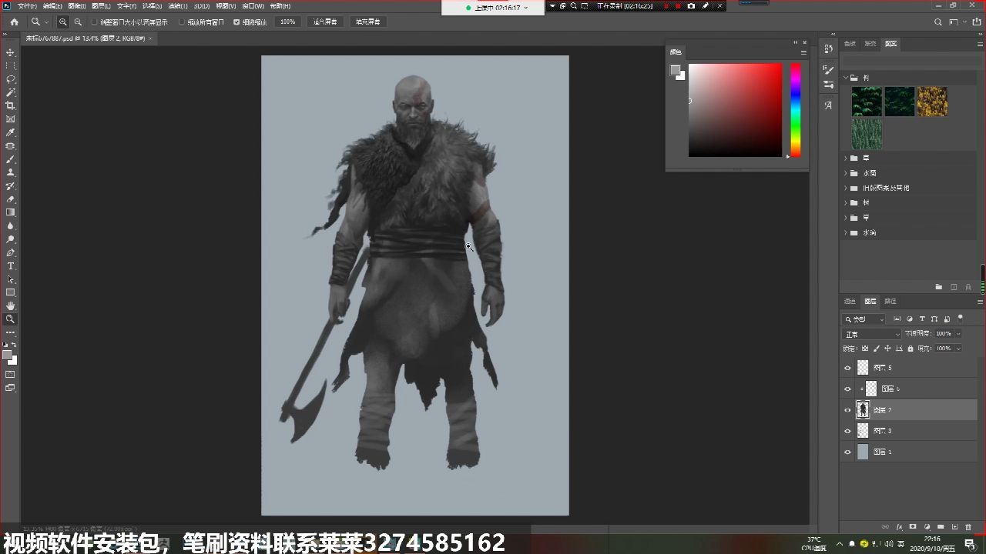Select the Eyedropper tool
The image size is (986, 554).
click(x=10, y=132)
